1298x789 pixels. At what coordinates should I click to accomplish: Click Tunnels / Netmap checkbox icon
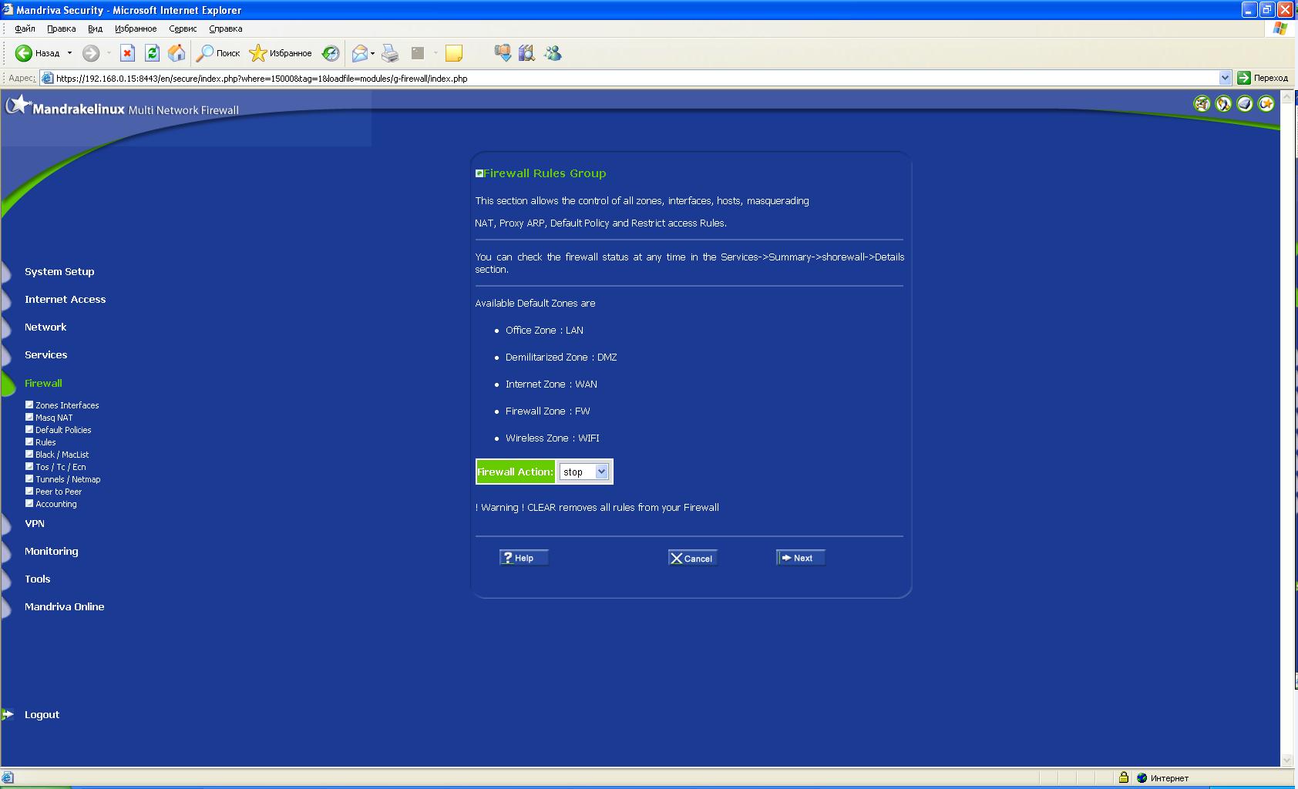[29, 478]
